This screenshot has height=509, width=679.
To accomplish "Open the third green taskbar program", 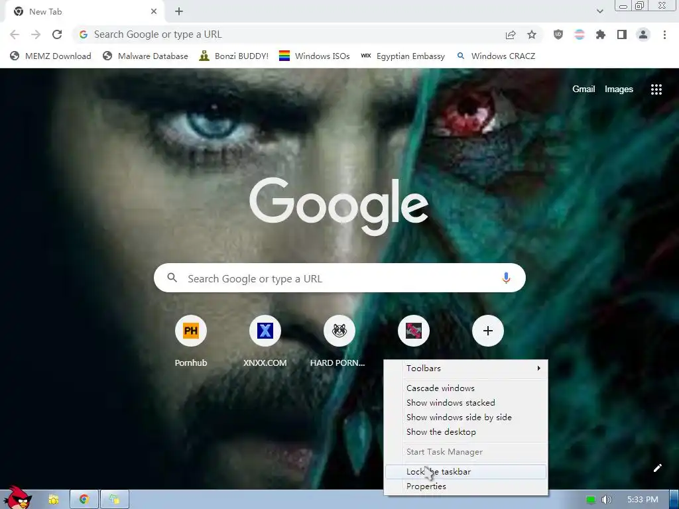I will click(115, 500).
